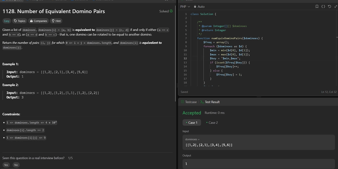Switch to the Test Result tab
This screenshot has height=169, width=338.
click(210, 102)
